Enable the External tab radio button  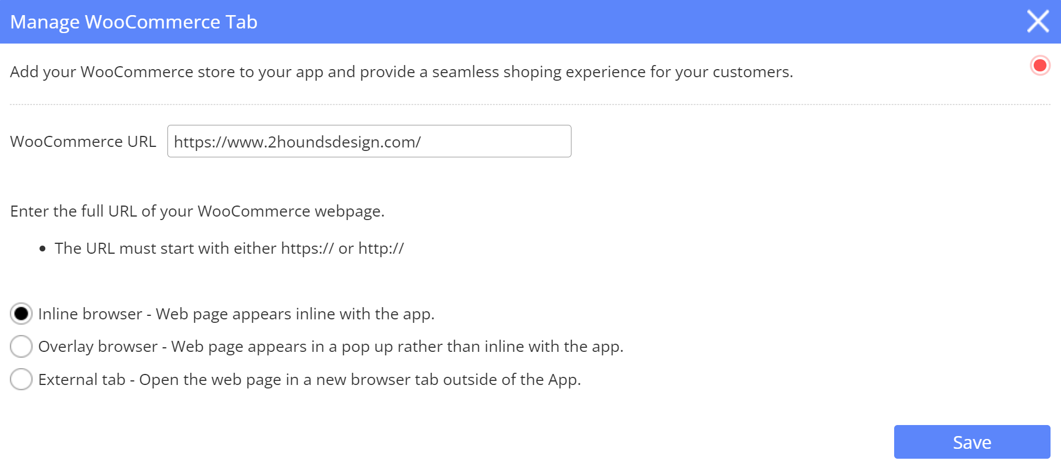click(21, 379)
